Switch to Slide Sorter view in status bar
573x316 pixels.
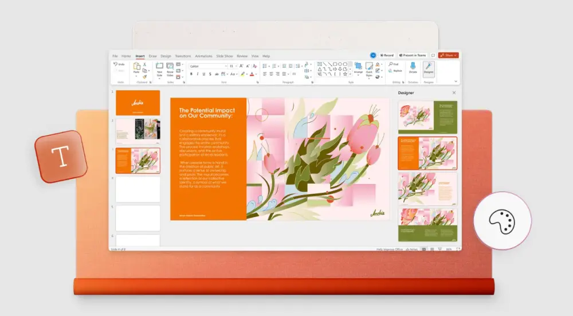click(432, 249)
